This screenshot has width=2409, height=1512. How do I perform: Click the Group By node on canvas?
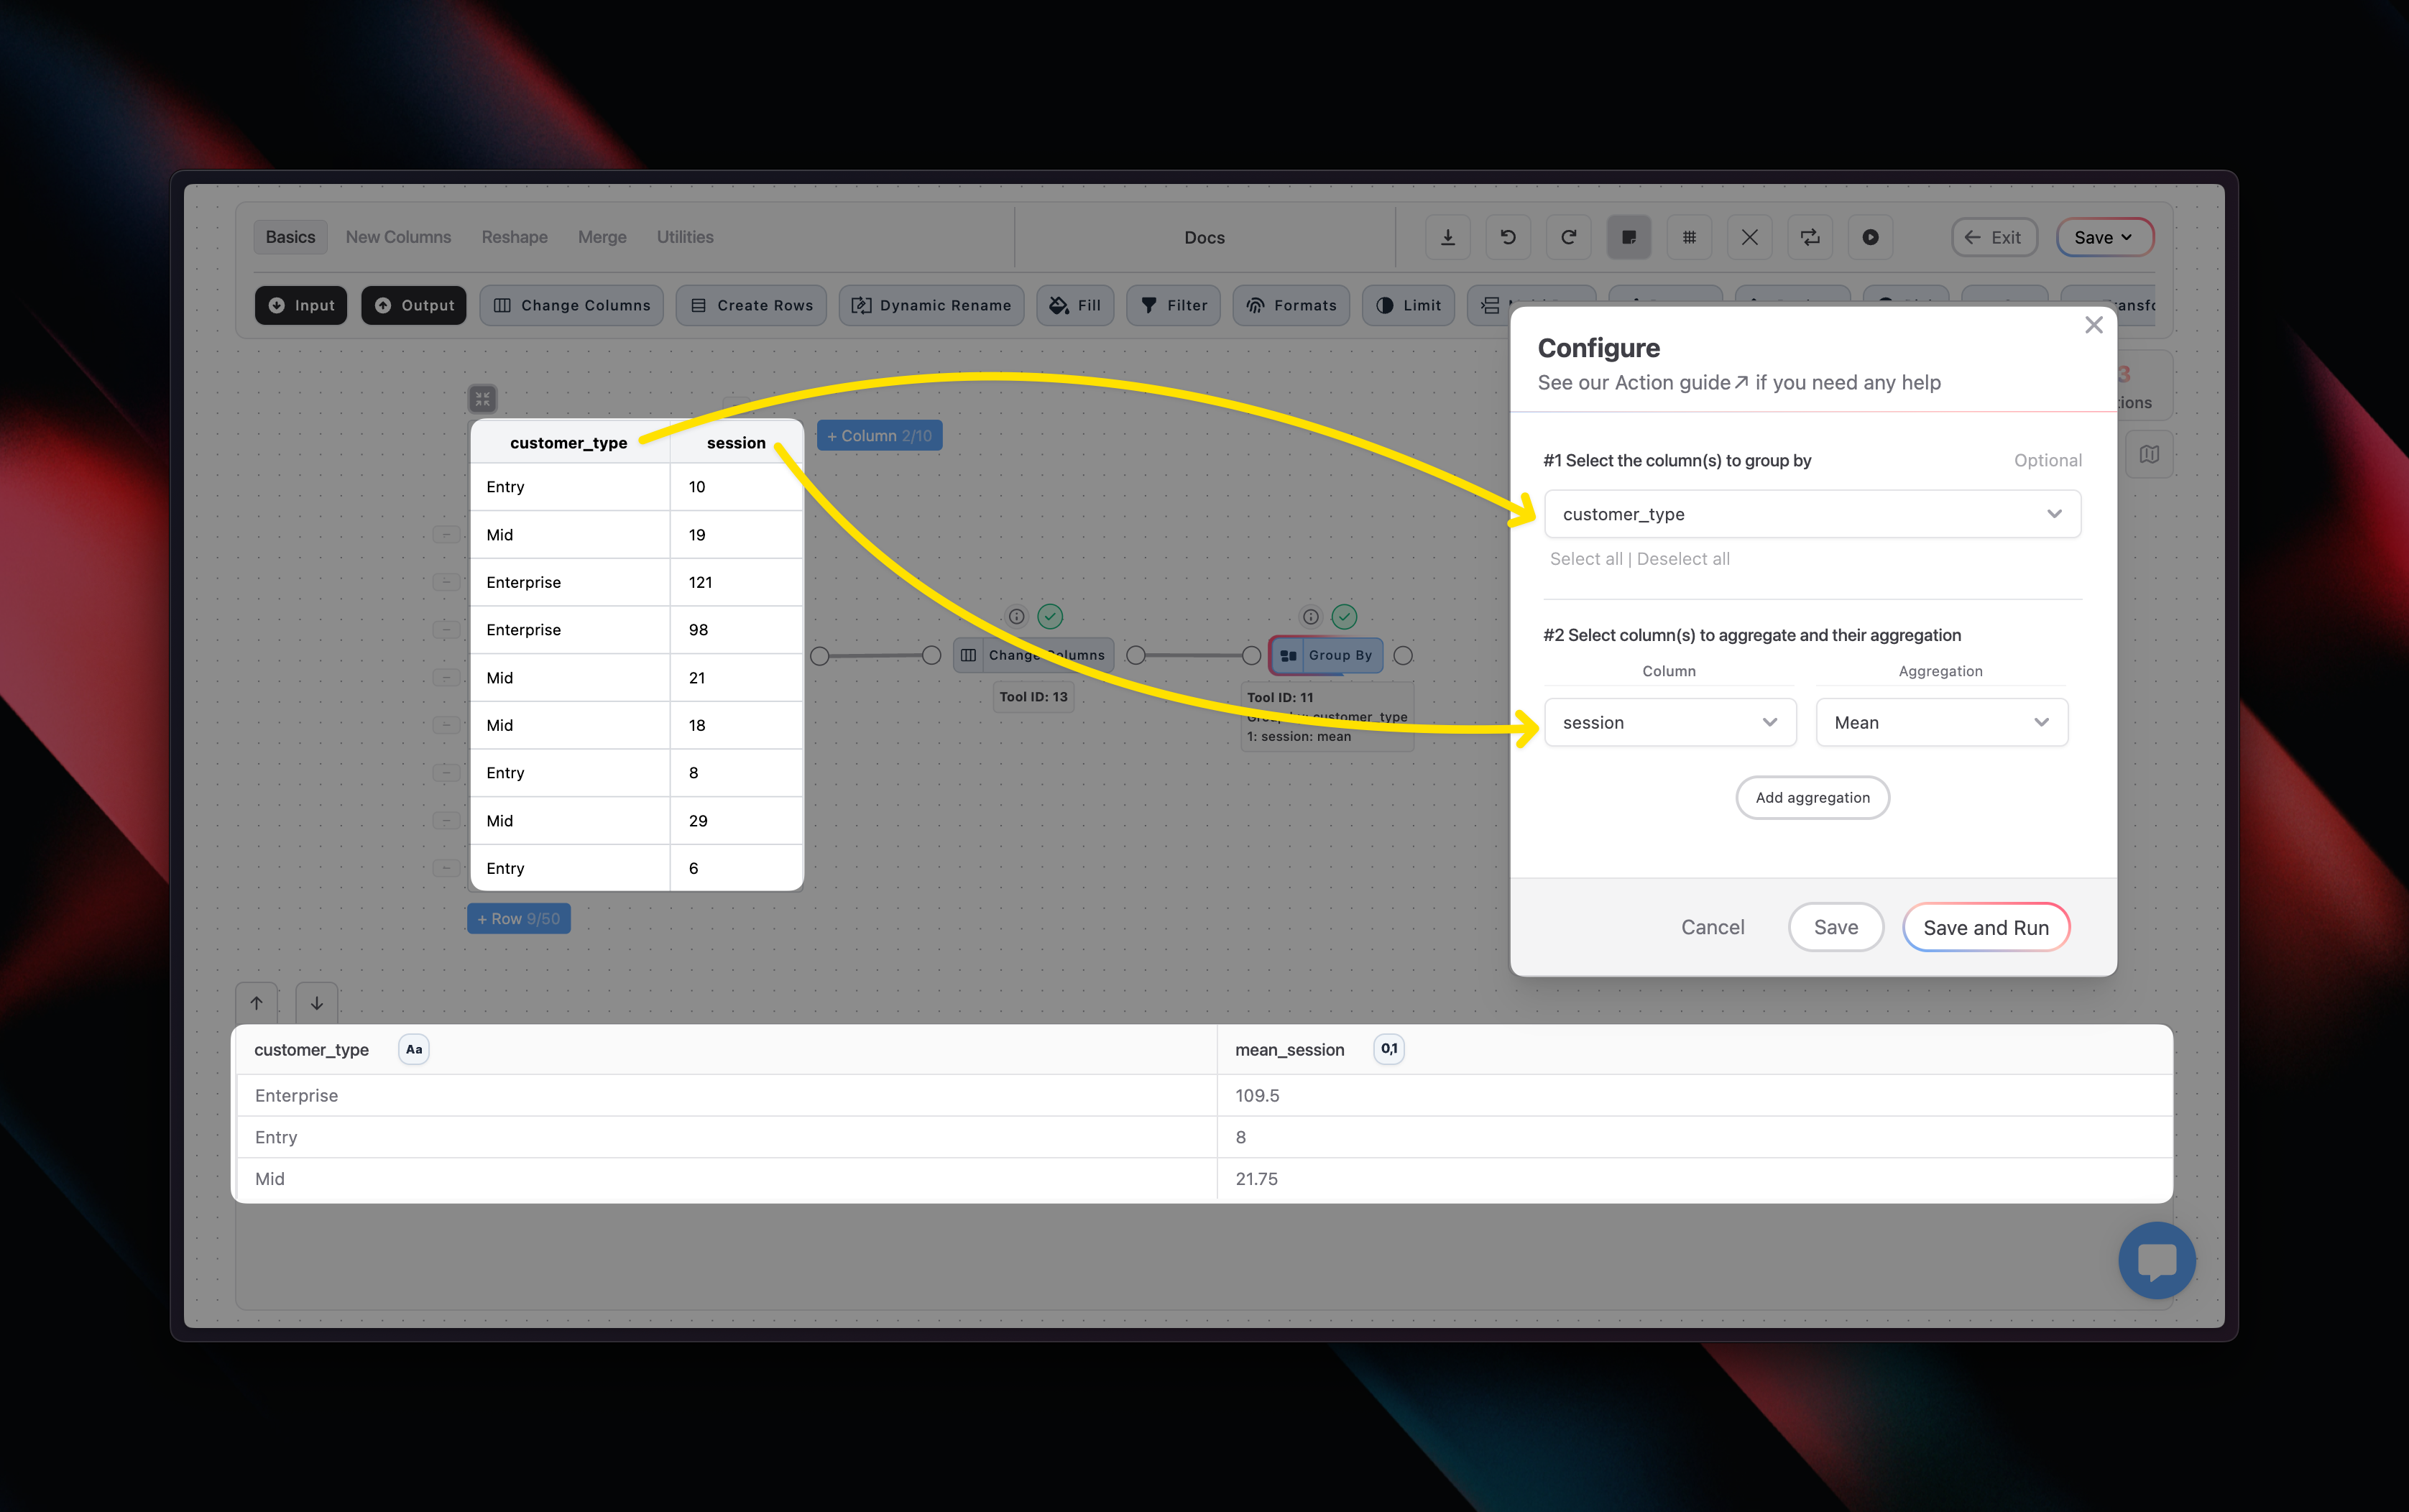pyautogui.click(x=1326, y=655)
